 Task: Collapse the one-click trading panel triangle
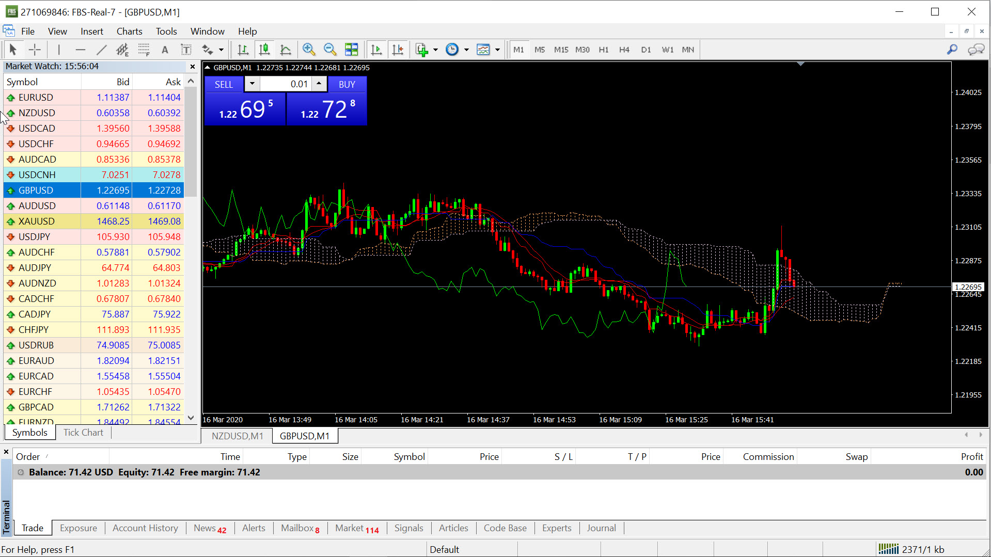(208, 68)
